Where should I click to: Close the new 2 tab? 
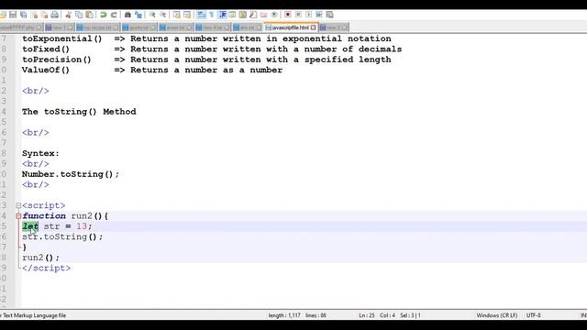tap(345, 27)
